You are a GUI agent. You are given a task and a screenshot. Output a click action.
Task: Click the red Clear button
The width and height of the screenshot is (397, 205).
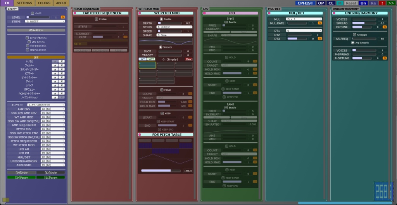click(189, 59)
